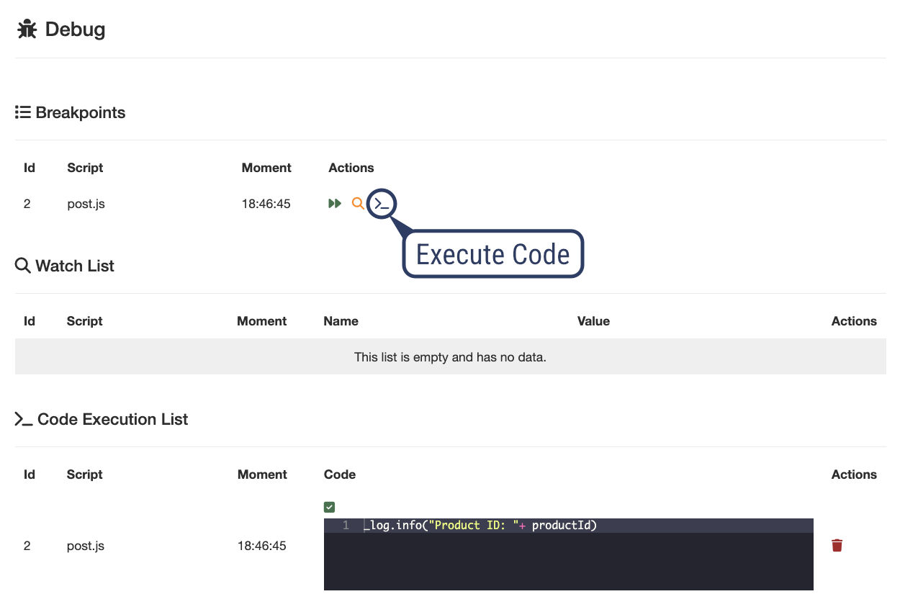The width and height of the screenshot is (900, 612).
Task: Add watch using orange magnifier icon
Action: [x=358, y=204]
